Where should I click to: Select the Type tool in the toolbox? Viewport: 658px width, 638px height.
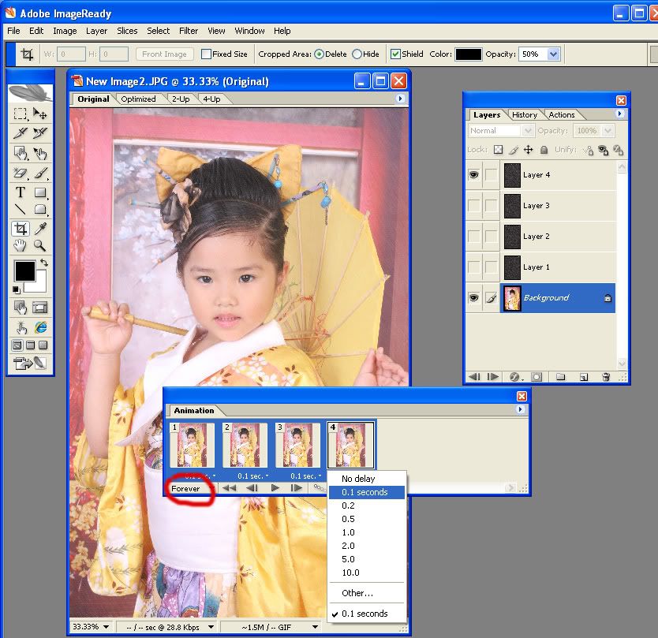tap(21, 192)
